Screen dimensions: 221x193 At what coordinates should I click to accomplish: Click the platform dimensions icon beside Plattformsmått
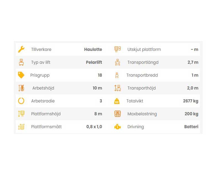point(21,127)
